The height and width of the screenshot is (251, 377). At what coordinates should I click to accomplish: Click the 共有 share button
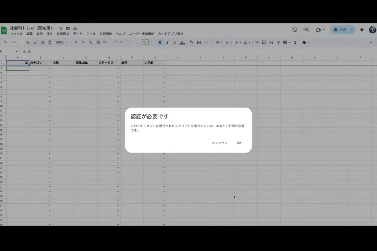tap(340, 30)
